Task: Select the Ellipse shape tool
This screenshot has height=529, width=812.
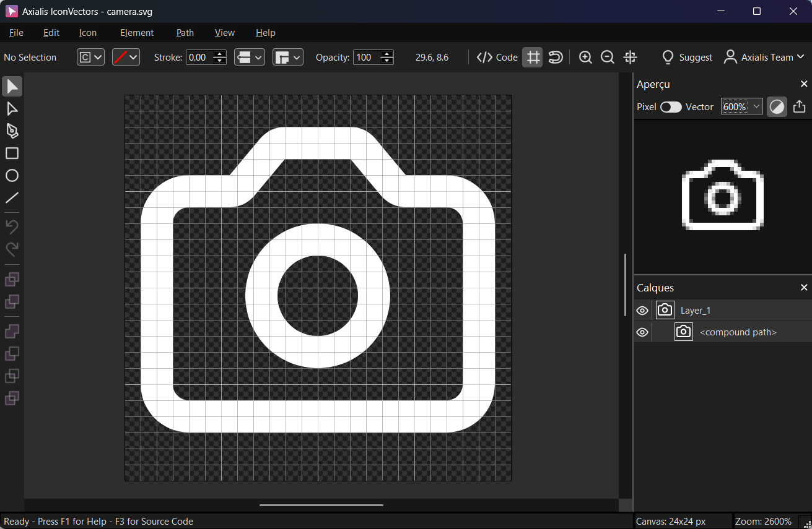Action: click(x=12, y=176)
